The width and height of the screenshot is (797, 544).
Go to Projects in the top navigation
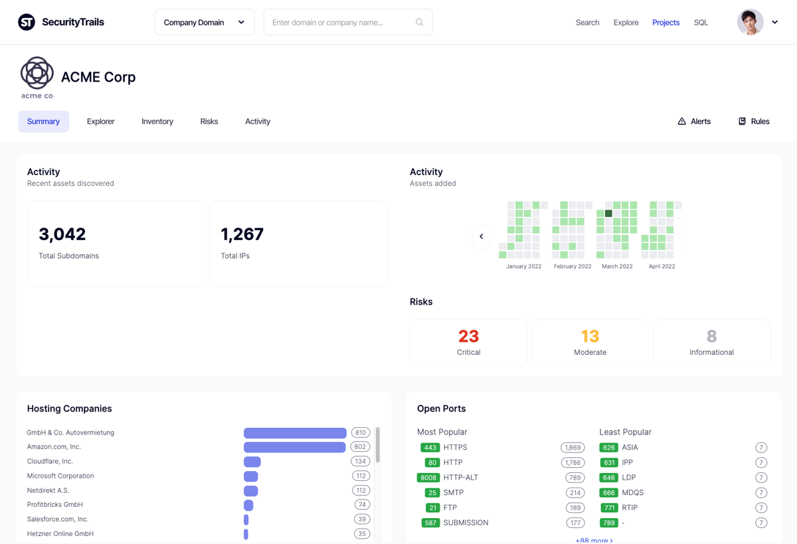click(666, 23)
